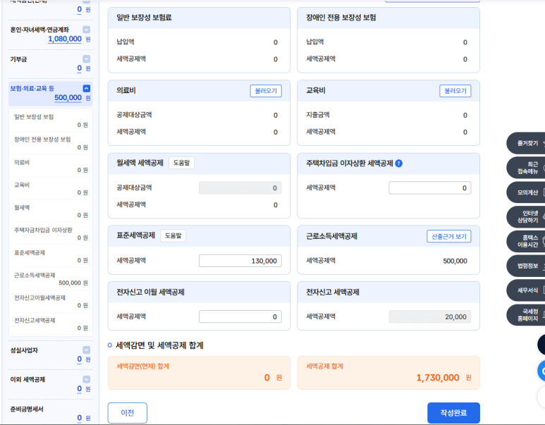Viewport: 545px width, 425px height.
Task: Focus the 주택차입금 이자상환 세액공제액 input
Action: (430, 188)
